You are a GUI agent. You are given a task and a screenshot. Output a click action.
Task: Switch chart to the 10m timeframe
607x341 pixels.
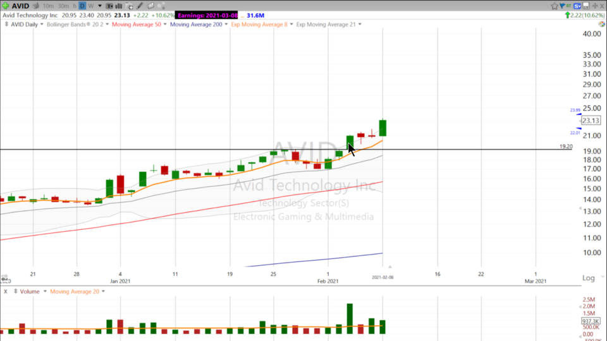pos(49,6)
